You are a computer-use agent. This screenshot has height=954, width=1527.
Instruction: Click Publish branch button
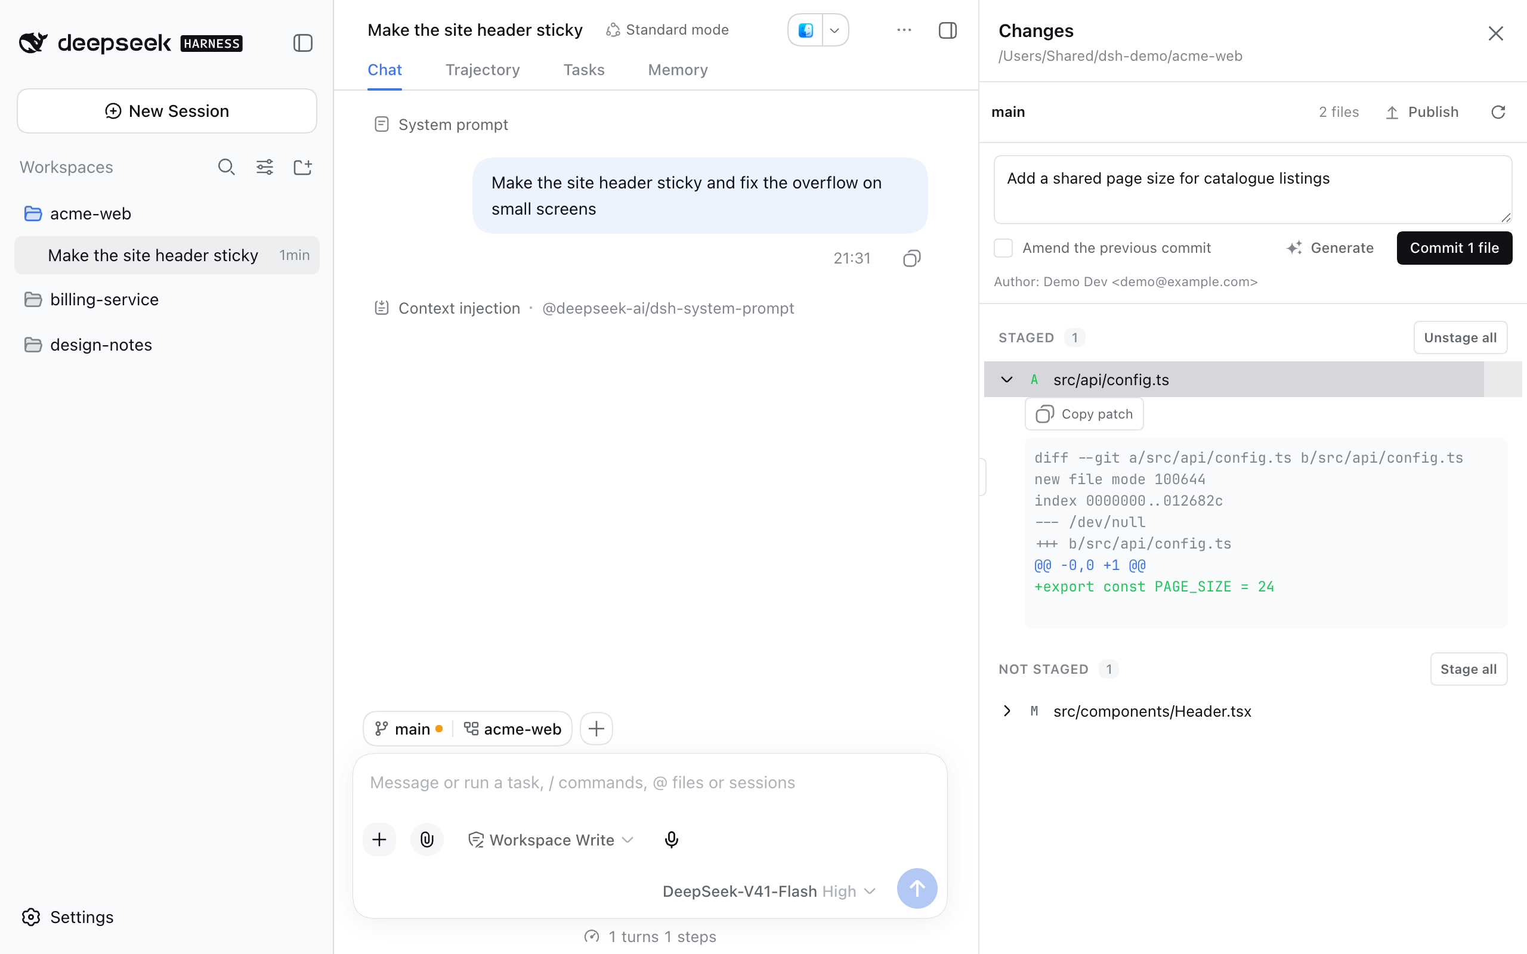1422,112
